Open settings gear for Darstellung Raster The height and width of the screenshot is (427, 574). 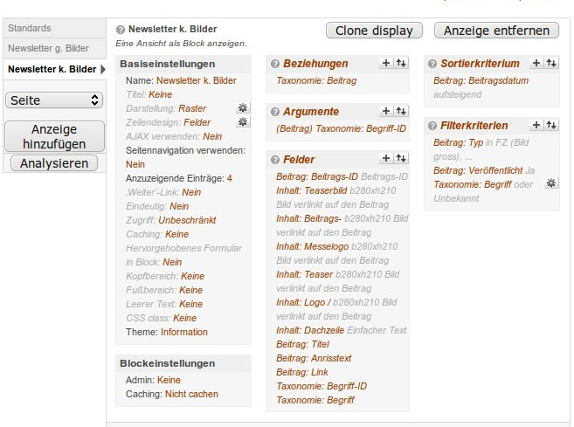pos(243,107)
